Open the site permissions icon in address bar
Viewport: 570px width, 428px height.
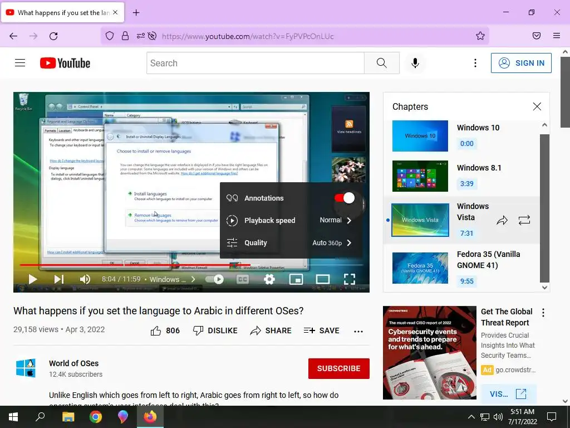tap(140, 36)
